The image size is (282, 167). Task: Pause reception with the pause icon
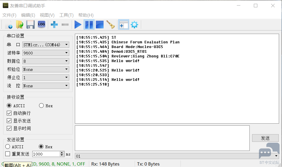(89, 25)
